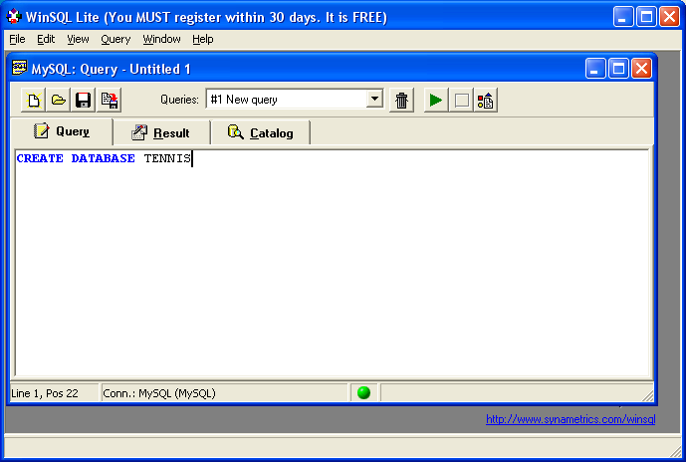
Task: Maximize the WinSQL Lite main window
Action: coord(646,17)
